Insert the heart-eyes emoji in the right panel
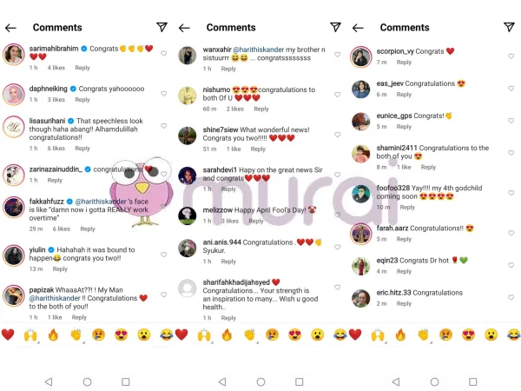 click(x=469, y=335)
